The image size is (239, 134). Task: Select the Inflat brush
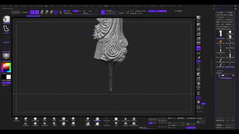point(26,119)
